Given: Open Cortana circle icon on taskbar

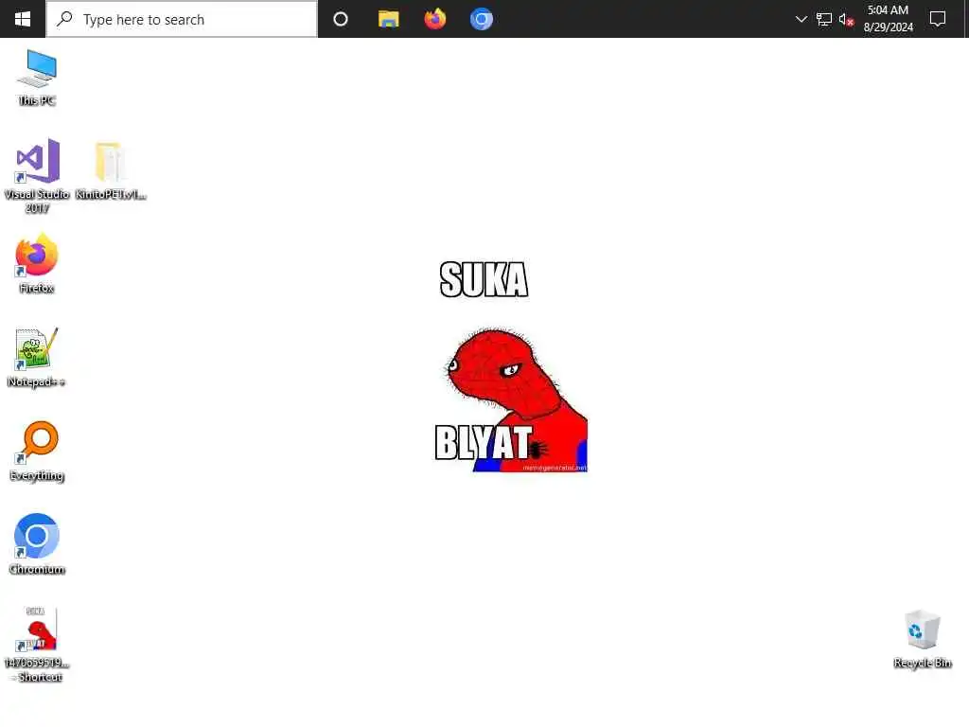Looking at the screenshot, I should point(341,19).
